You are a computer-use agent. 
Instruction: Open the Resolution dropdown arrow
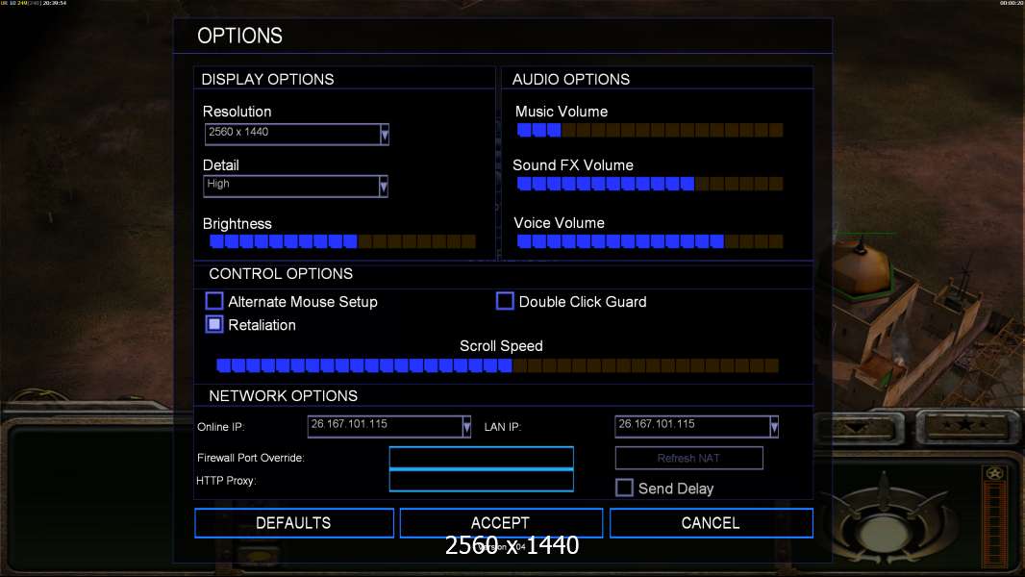point(385,135)
